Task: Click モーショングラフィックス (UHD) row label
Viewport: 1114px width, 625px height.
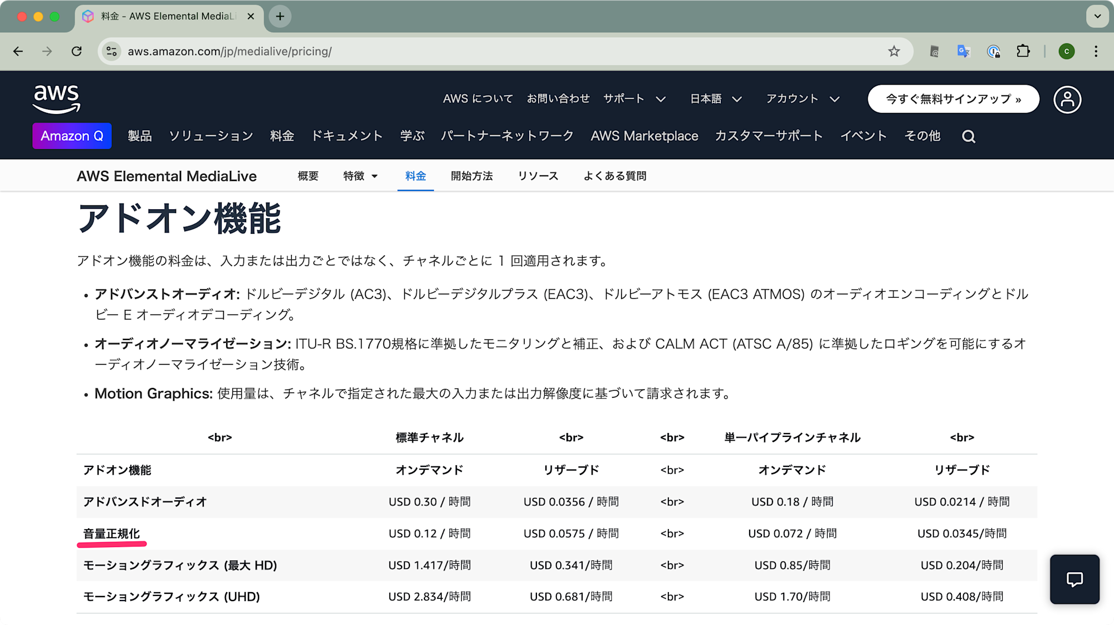Action: pyautogui.click(x=172, y=597)
